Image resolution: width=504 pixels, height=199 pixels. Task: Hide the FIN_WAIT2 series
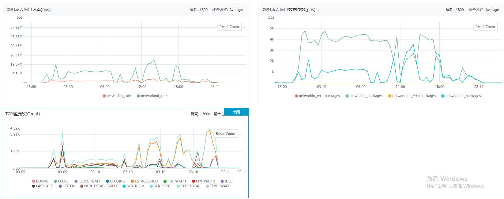[203, 181]
